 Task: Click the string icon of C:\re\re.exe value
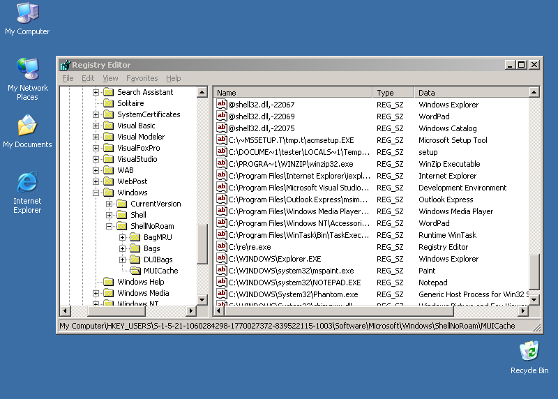pyautogui.click(x=222, y=246)
